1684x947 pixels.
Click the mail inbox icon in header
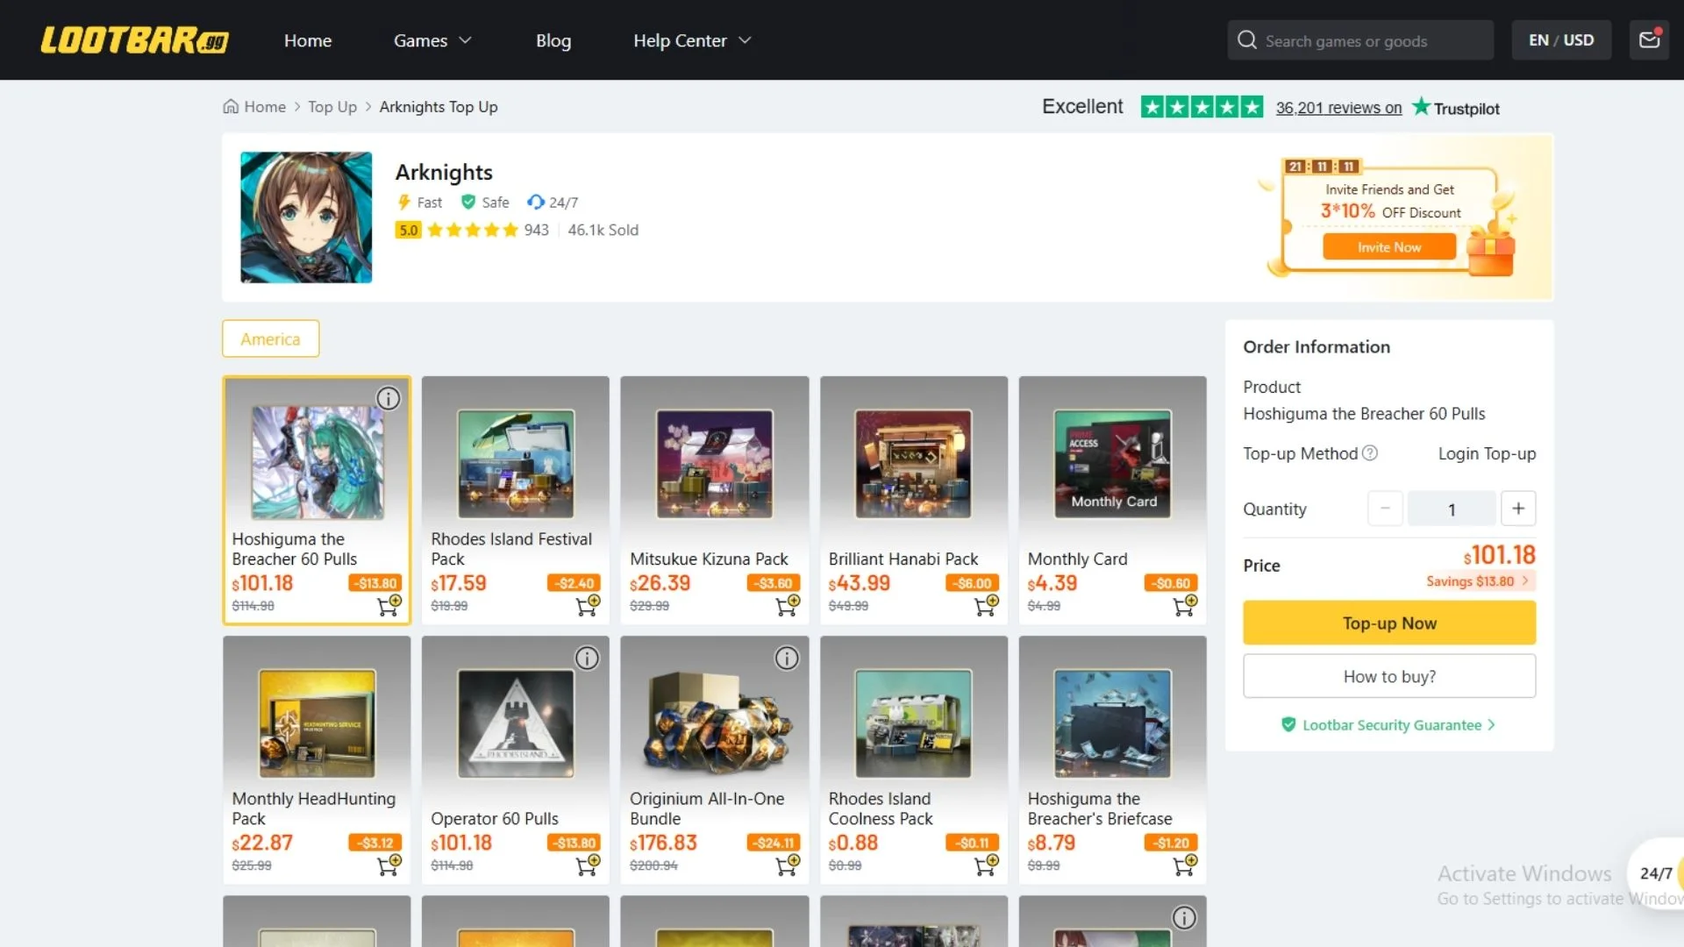(1649, 40)
